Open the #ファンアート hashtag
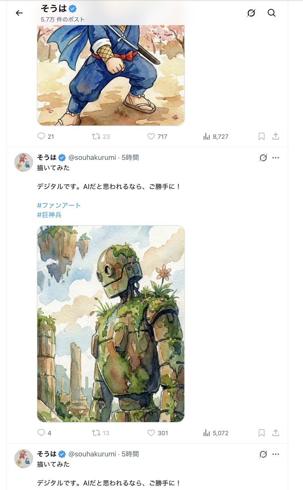303x490 pixels. [59, 205]
